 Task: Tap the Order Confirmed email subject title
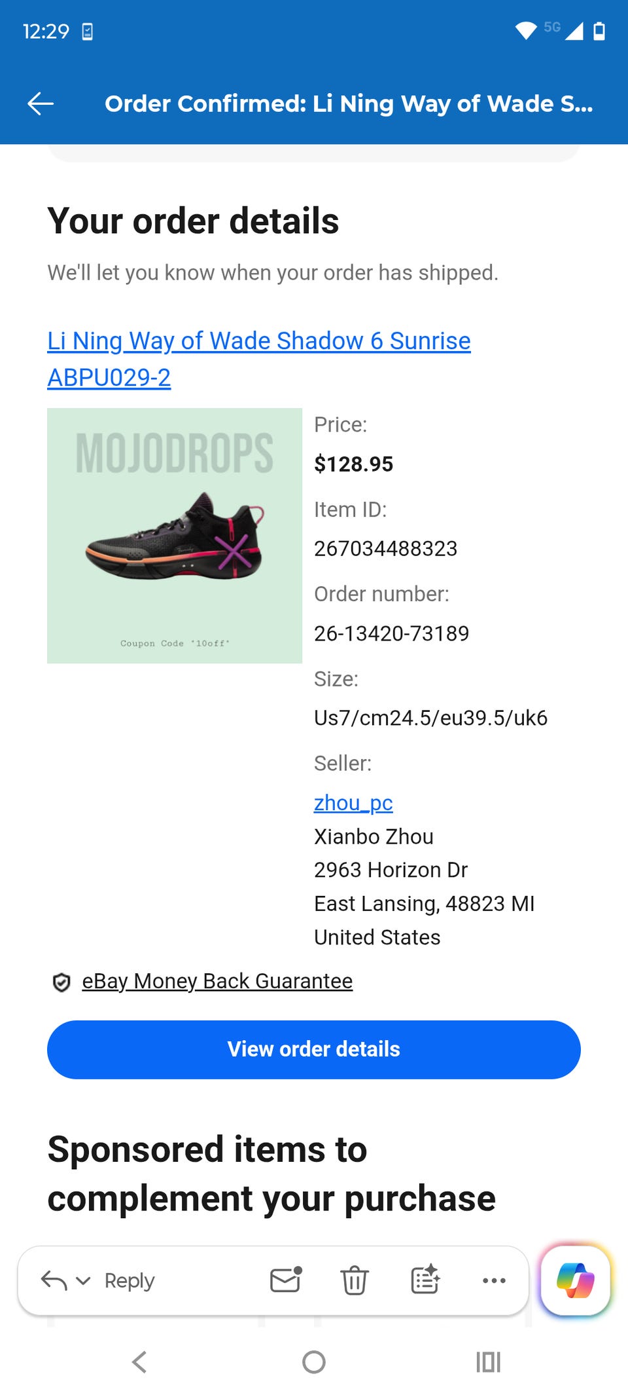pos(349,103)
